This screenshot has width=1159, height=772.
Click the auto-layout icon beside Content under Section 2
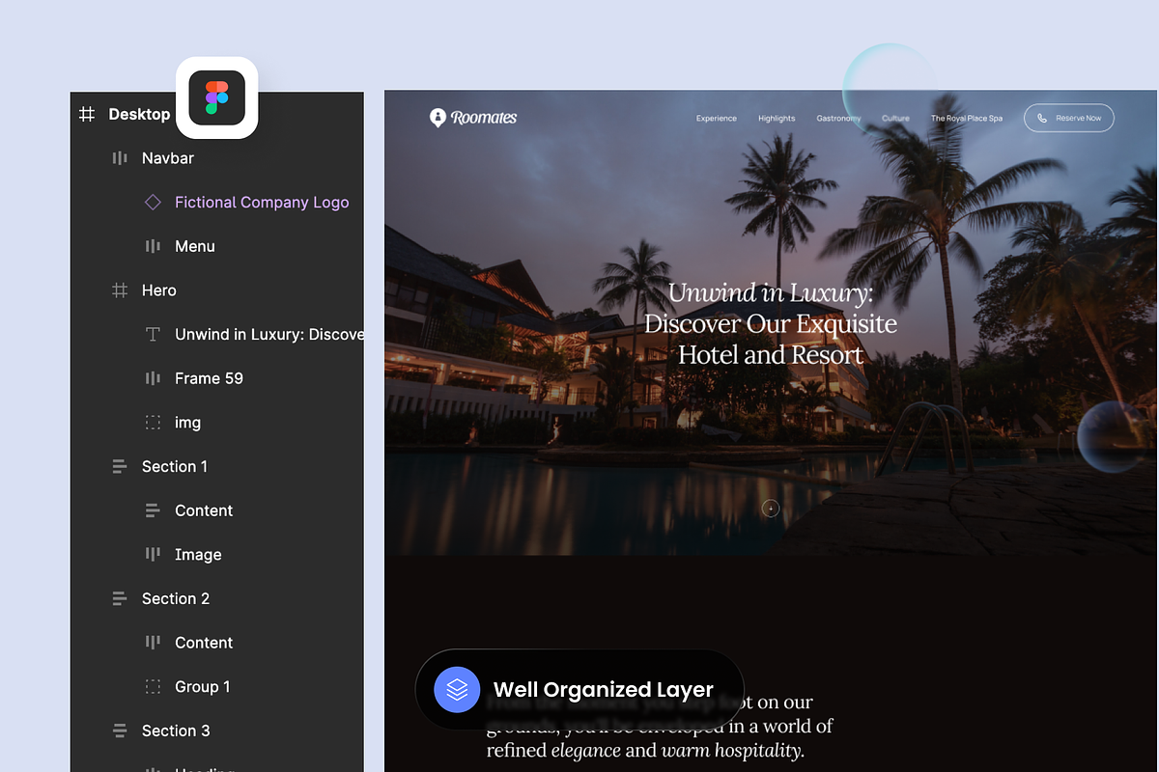[x=153, y=643]
